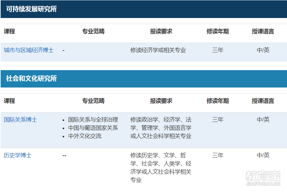The width and height of the screenshot is (287, 193).
Task: Click 修读年期 header in 社会和文化研究所 table
Action: pyautogui.click(x=218, y=101)
